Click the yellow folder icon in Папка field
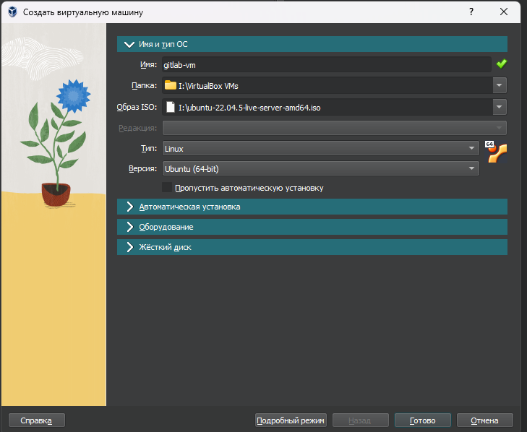Screen dimensions: 527x432 (171, 85)
